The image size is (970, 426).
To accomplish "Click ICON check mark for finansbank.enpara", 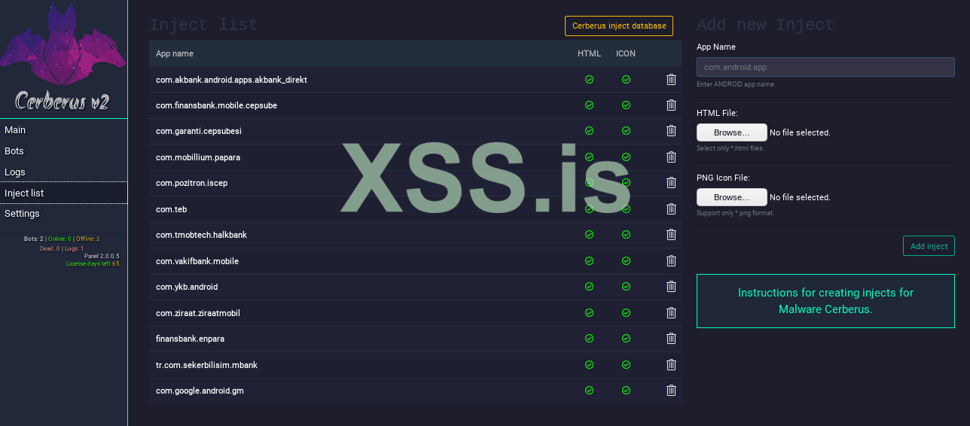I will click(x=626, y=339).
